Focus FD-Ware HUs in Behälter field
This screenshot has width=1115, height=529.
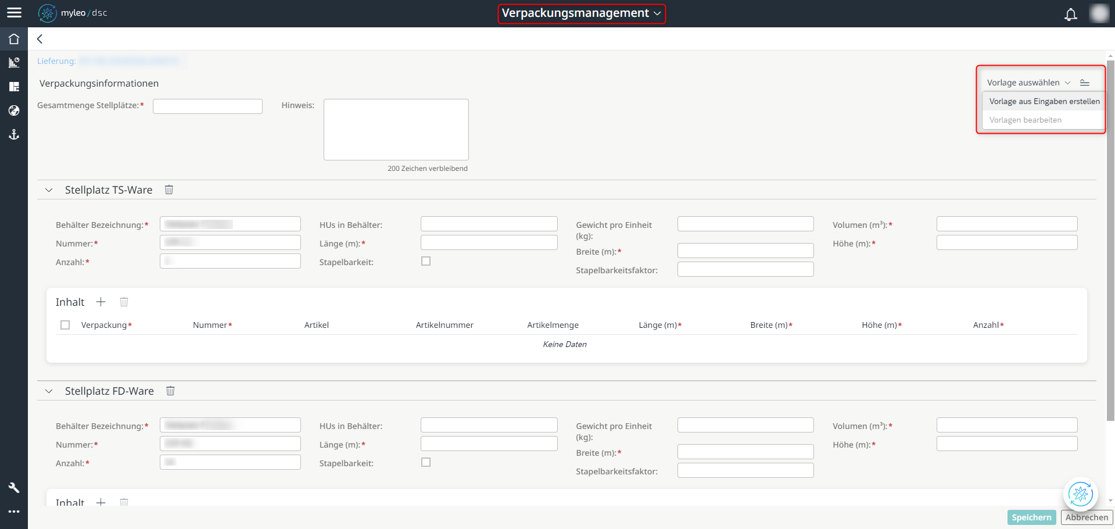(489, 425)
